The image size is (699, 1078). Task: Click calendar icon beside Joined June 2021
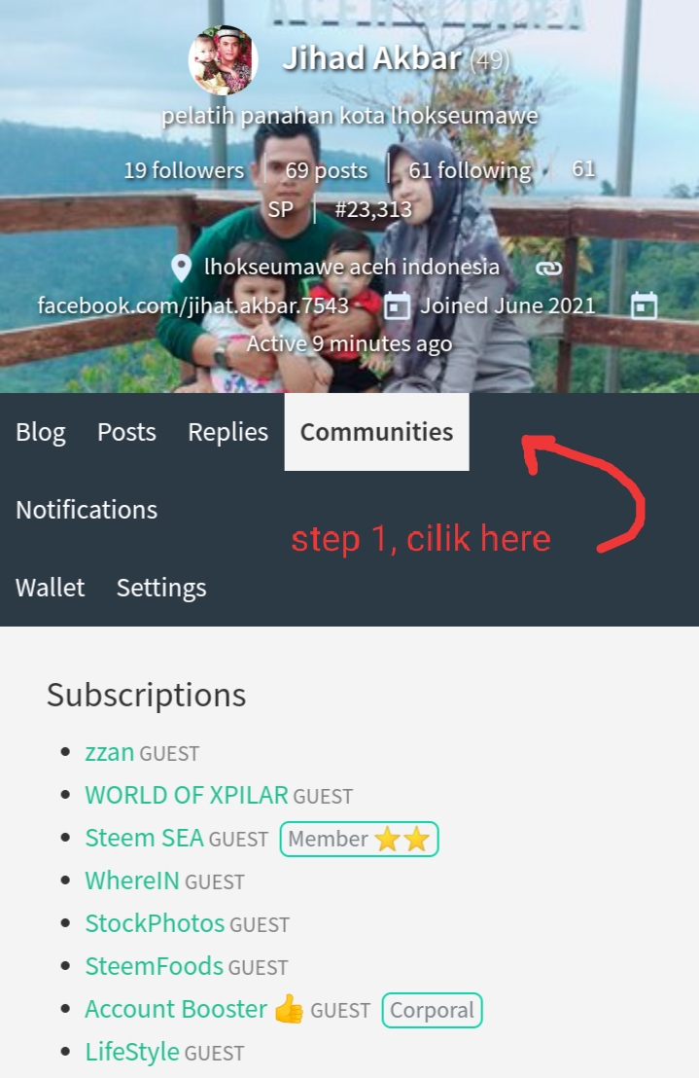point(397,305)
